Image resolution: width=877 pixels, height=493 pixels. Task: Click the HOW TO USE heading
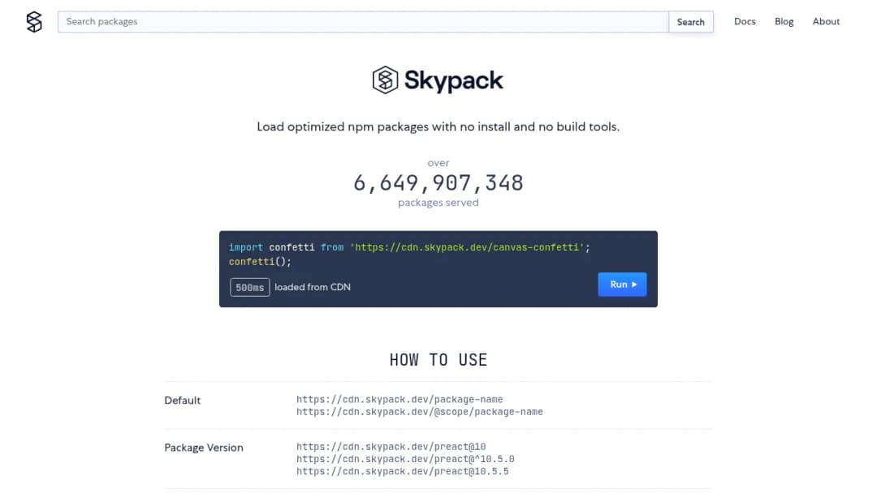point(438,359)
